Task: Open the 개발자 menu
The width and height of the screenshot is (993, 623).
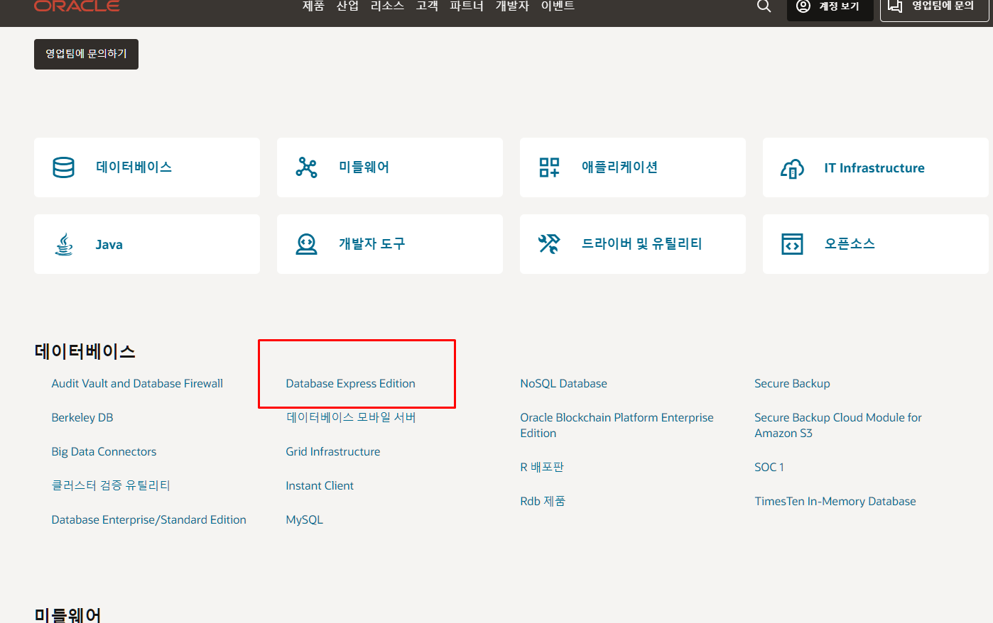Action: 512,6
